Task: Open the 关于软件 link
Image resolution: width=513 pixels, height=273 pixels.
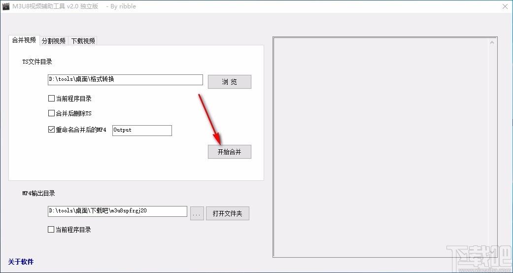Action: click(21, 262)
